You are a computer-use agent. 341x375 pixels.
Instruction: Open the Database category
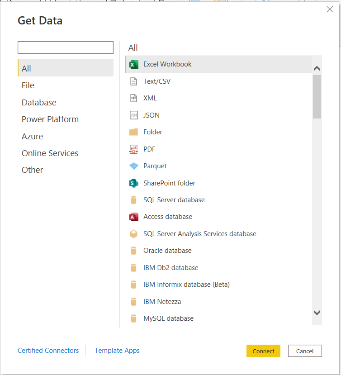[39, 102]
